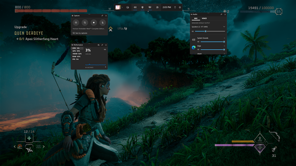Take a screenshot with Capture camera button

tap(76, 22)
